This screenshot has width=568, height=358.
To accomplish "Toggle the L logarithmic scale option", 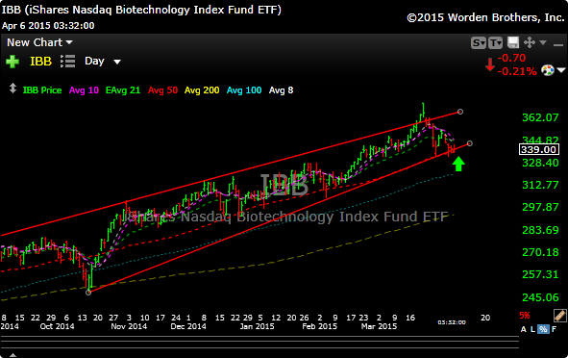I will pos(532,329).
